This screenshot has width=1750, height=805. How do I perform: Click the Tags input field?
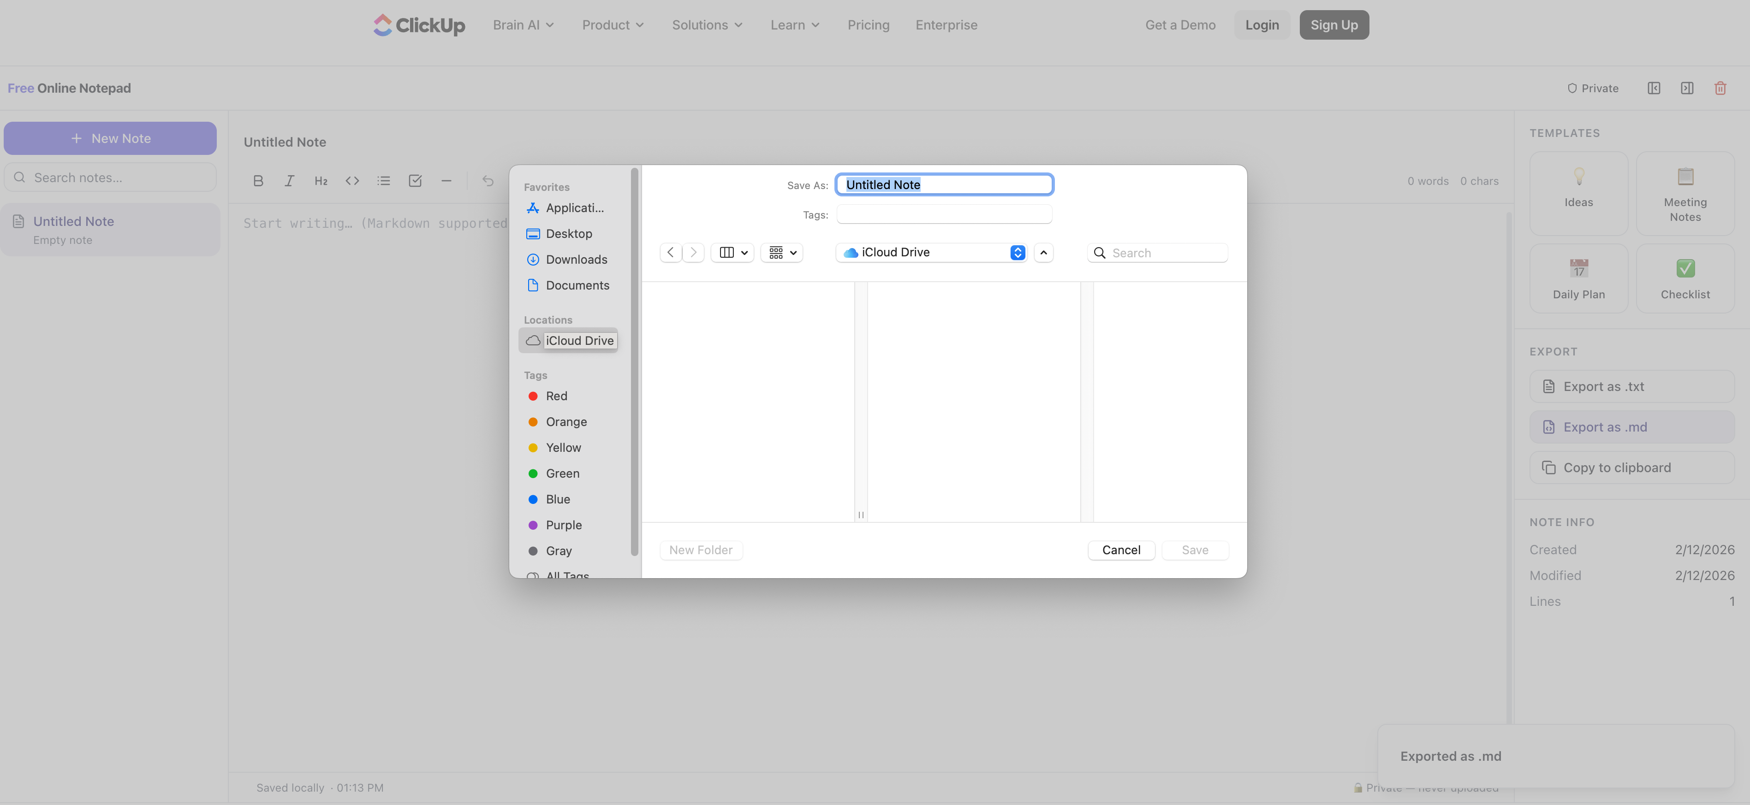[944, 215]
